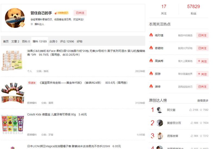
Task: Click the badge icon beside 爆料达人 label
Action: point(32,24)
